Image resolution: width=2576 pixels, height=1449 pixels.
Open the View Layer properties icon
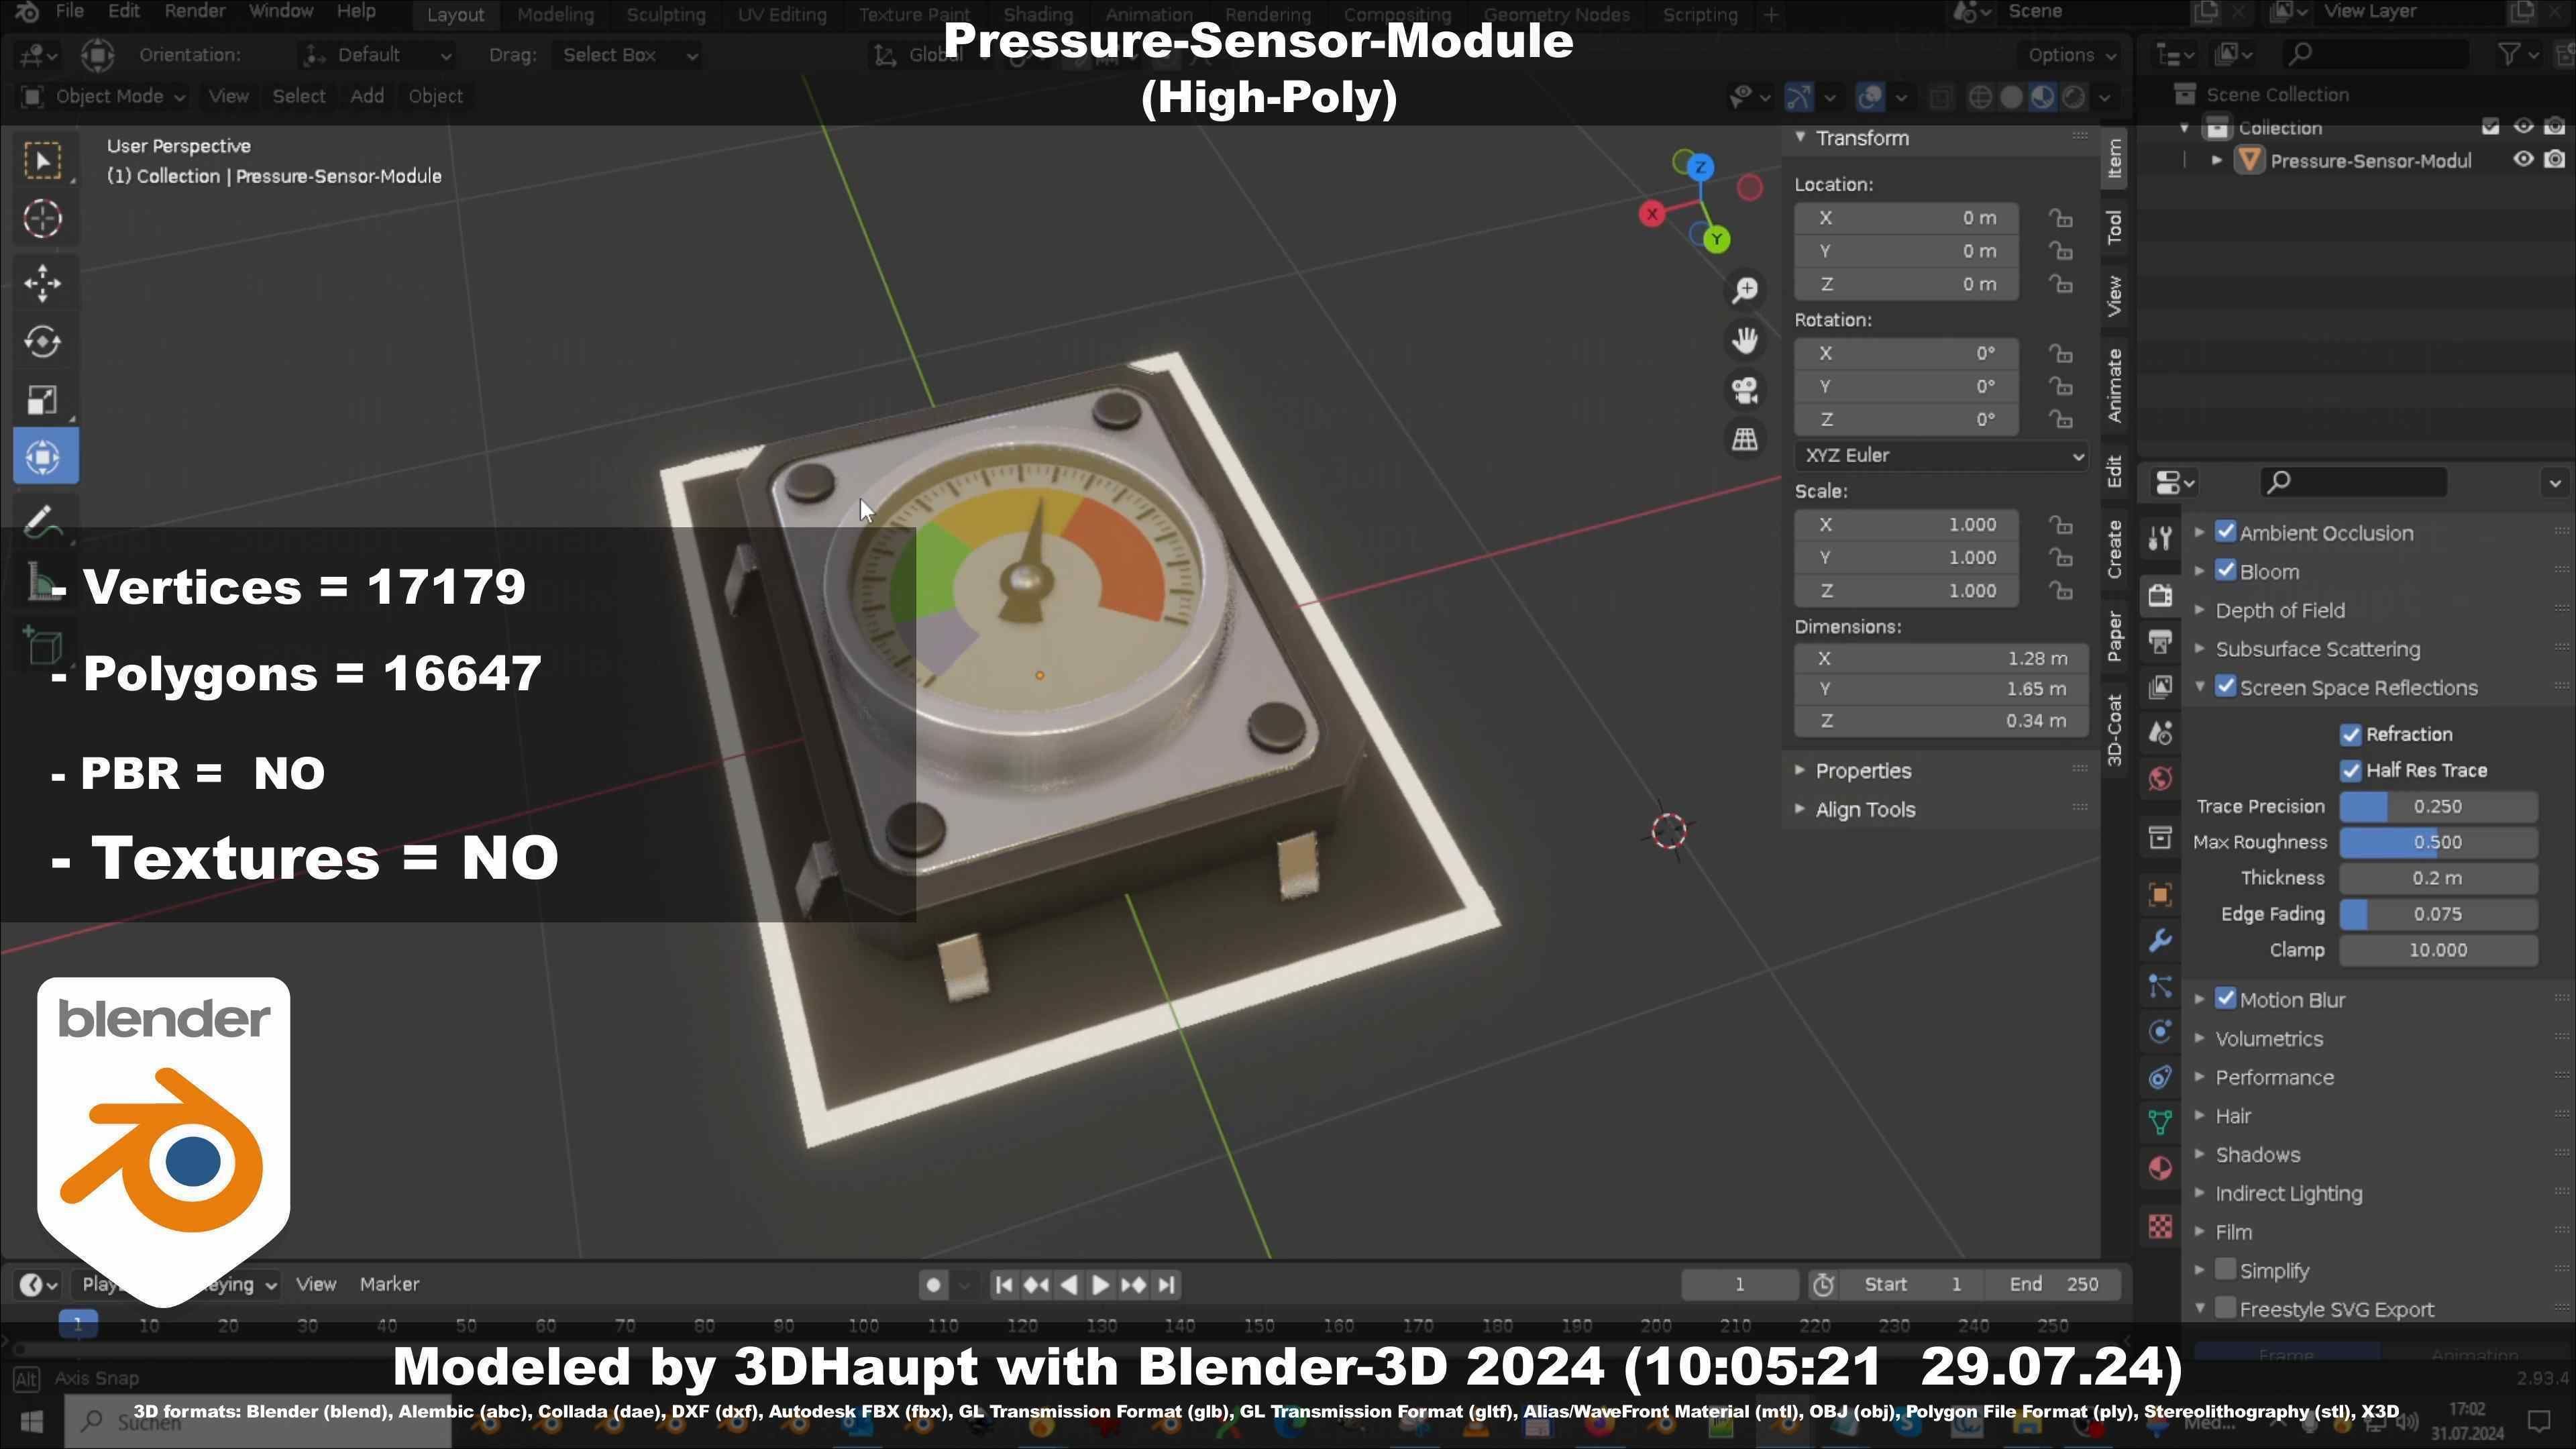[x=2160, y=687]
